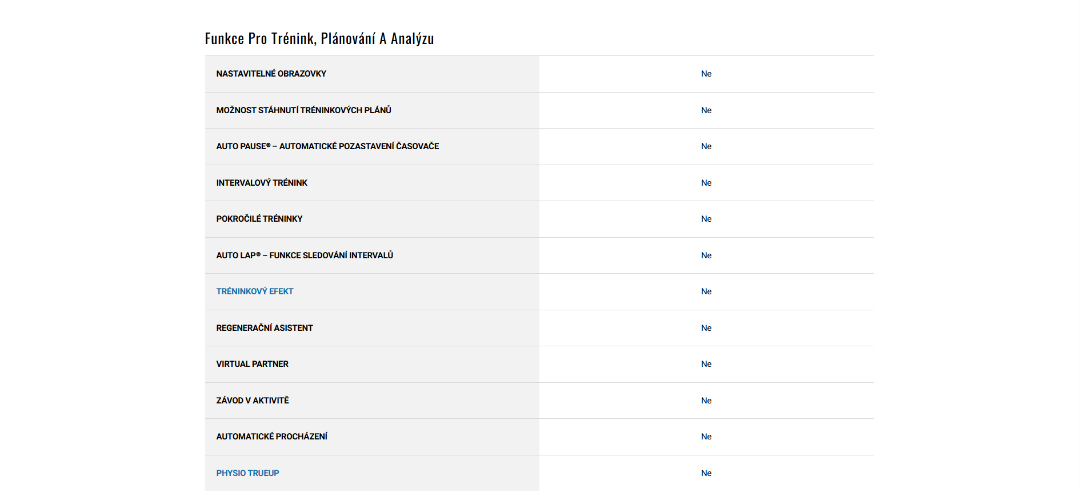Click the Ne value beside Physio TrueUp
This screenshot has height=492, width=1080.
(706, 473)
